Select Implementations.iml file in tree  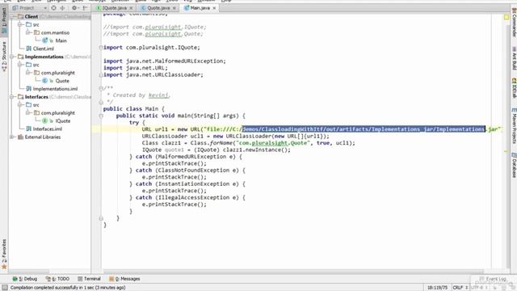click(55, 89)
